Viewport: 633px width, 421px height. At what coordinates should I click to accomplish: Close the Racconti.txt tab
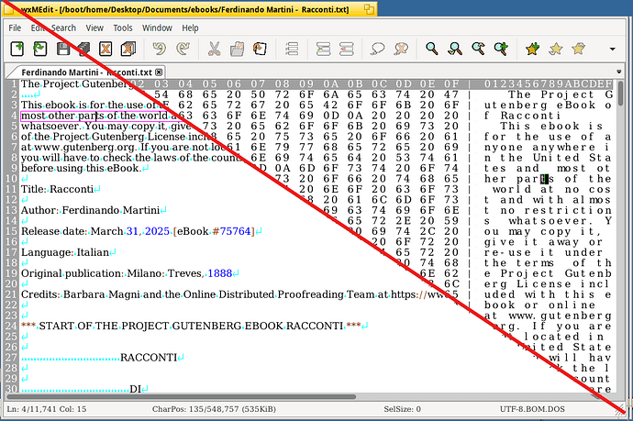[158, 72]
